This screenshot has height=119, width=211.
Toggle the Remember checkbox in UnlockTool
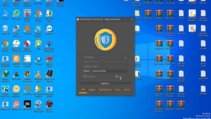89,76
